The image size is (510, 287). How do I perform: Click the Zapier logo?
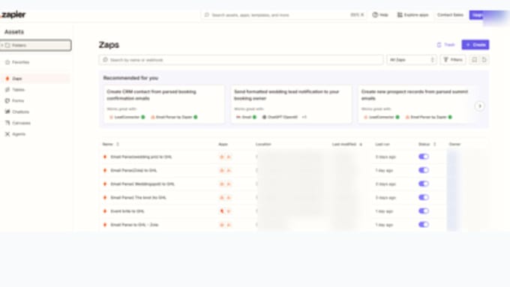13,15
